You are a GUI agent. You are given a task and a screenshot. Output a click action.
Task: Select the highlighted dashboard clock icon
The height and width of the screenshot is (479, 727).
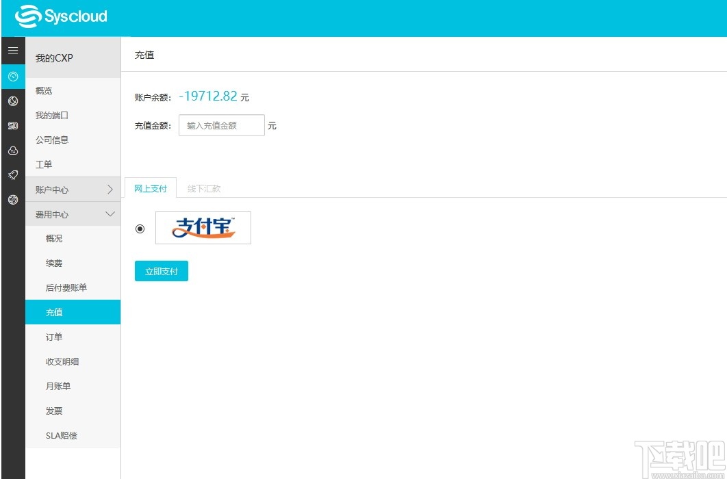coord(12,77)
